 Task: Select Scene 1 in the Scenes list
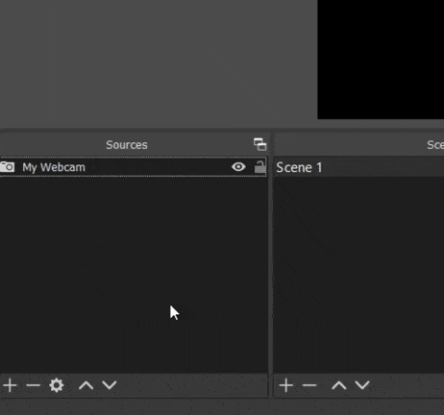click(358, 167)
